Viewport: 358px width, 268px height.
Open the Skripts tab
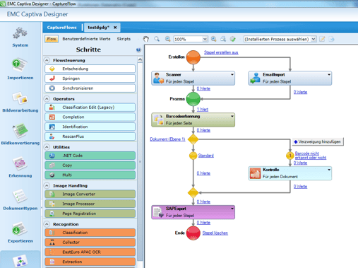124,39
